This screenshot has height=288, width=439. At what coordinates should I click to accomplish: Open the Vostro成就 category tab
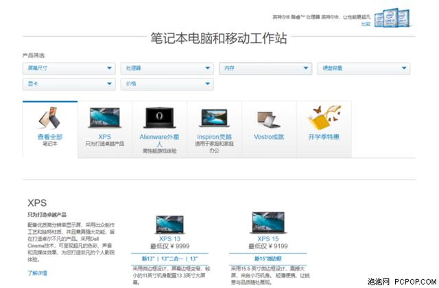pos(269,129)
